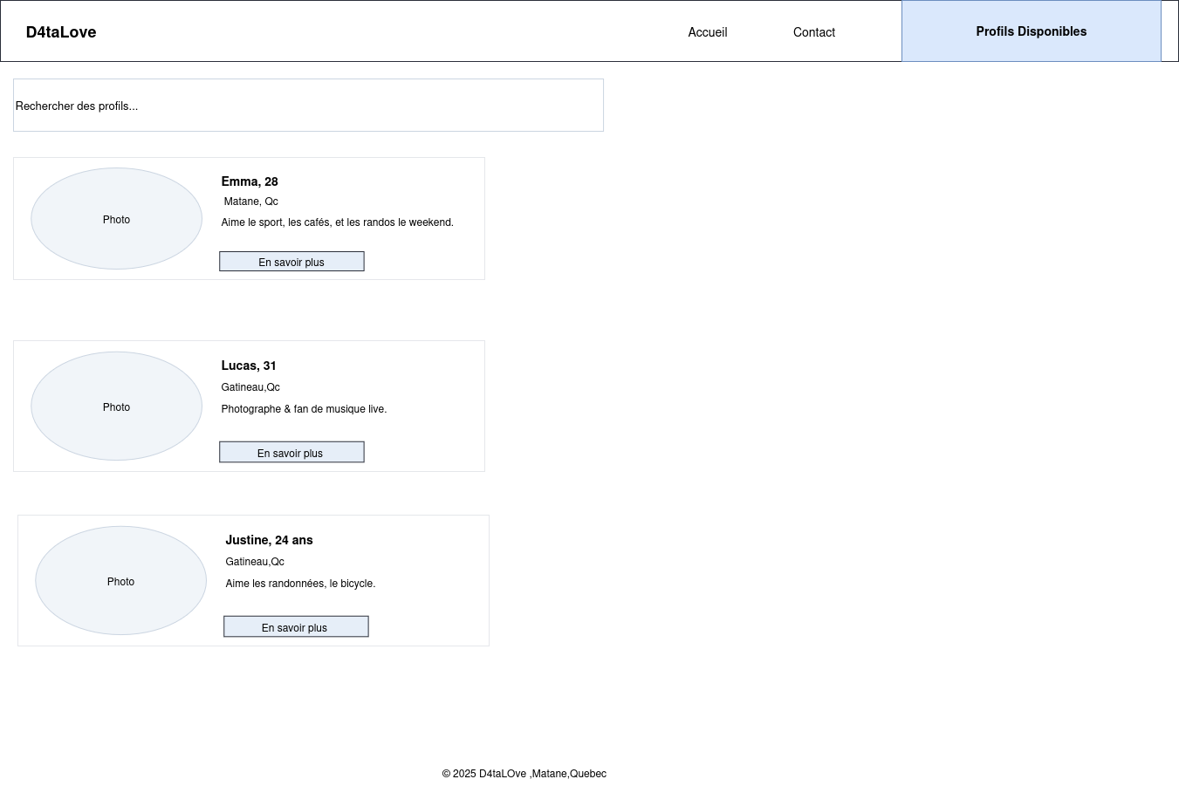Select the Profils Disponibles tab

[x=1031, y=31]
